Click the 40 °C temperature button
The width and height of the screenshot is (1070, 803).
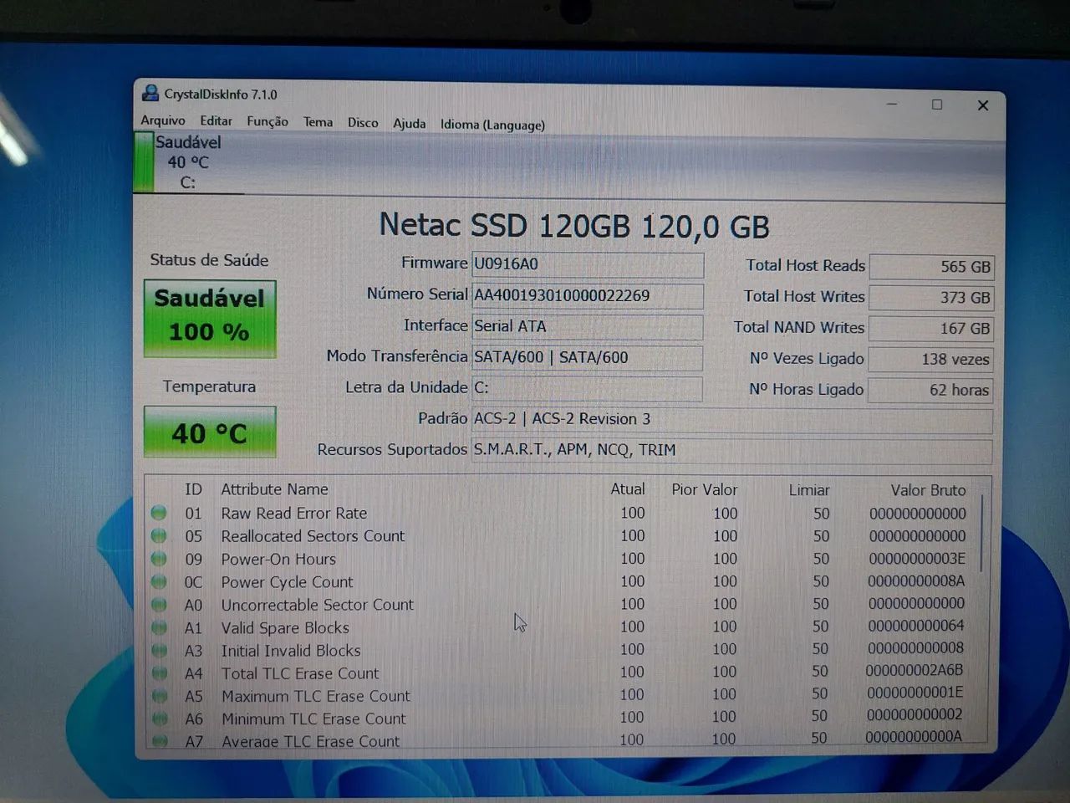(x=210, y=432)
